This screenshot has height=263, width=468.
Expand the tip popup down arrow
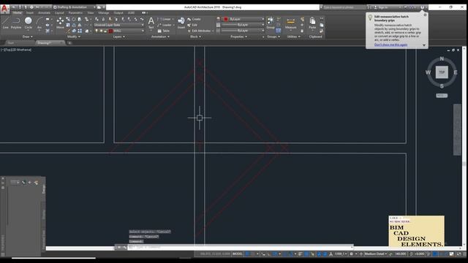tap(424, 45)
